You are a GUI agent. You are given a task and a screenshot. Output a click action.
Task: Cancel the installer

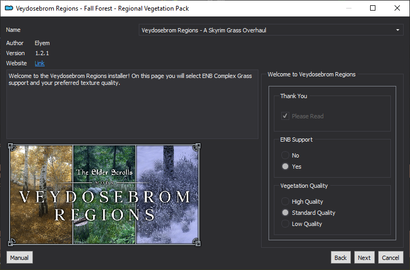pyautogui.click(x=391, y=257)
